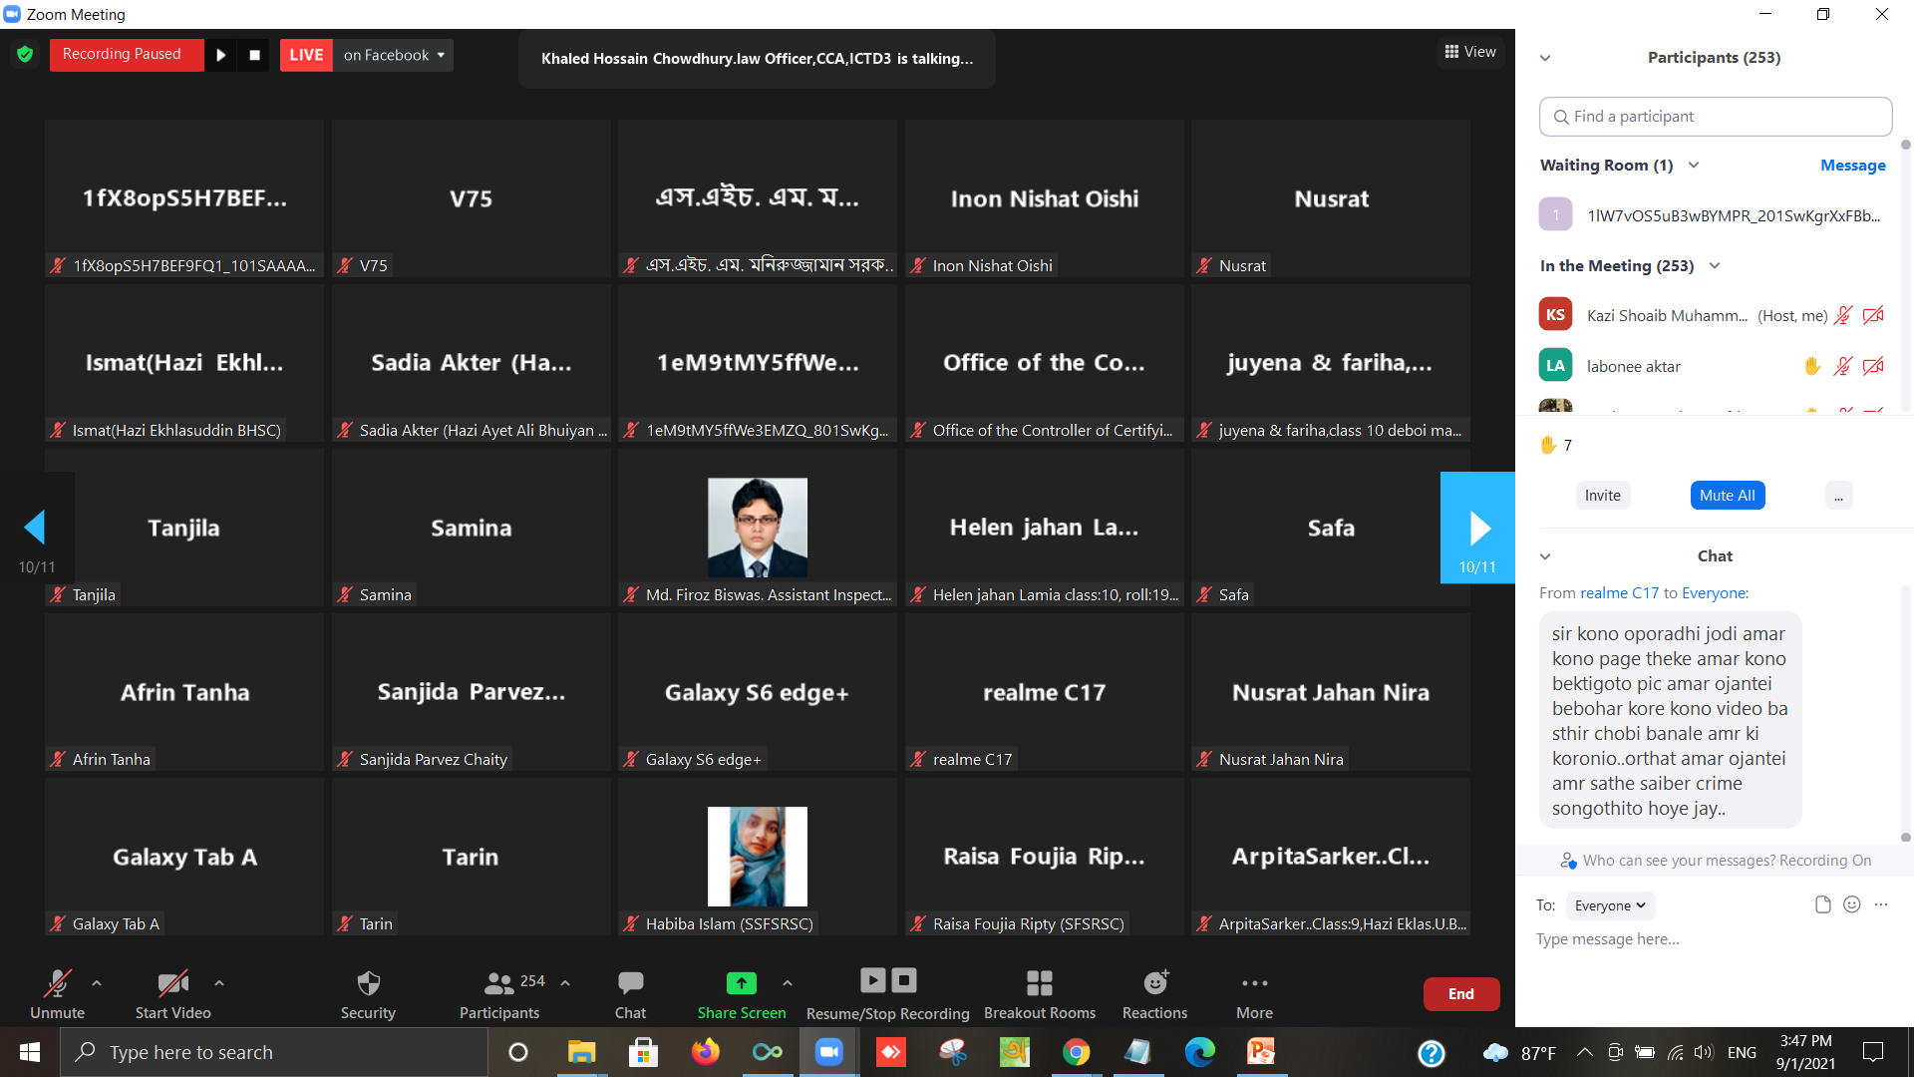The image size is (1914, 1077).
Task: Go to the previous gallery page
Action: click(36, 527)
